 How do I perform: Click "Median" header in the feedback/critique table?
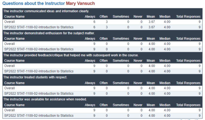pyautogui.click(x=165, y=61)
